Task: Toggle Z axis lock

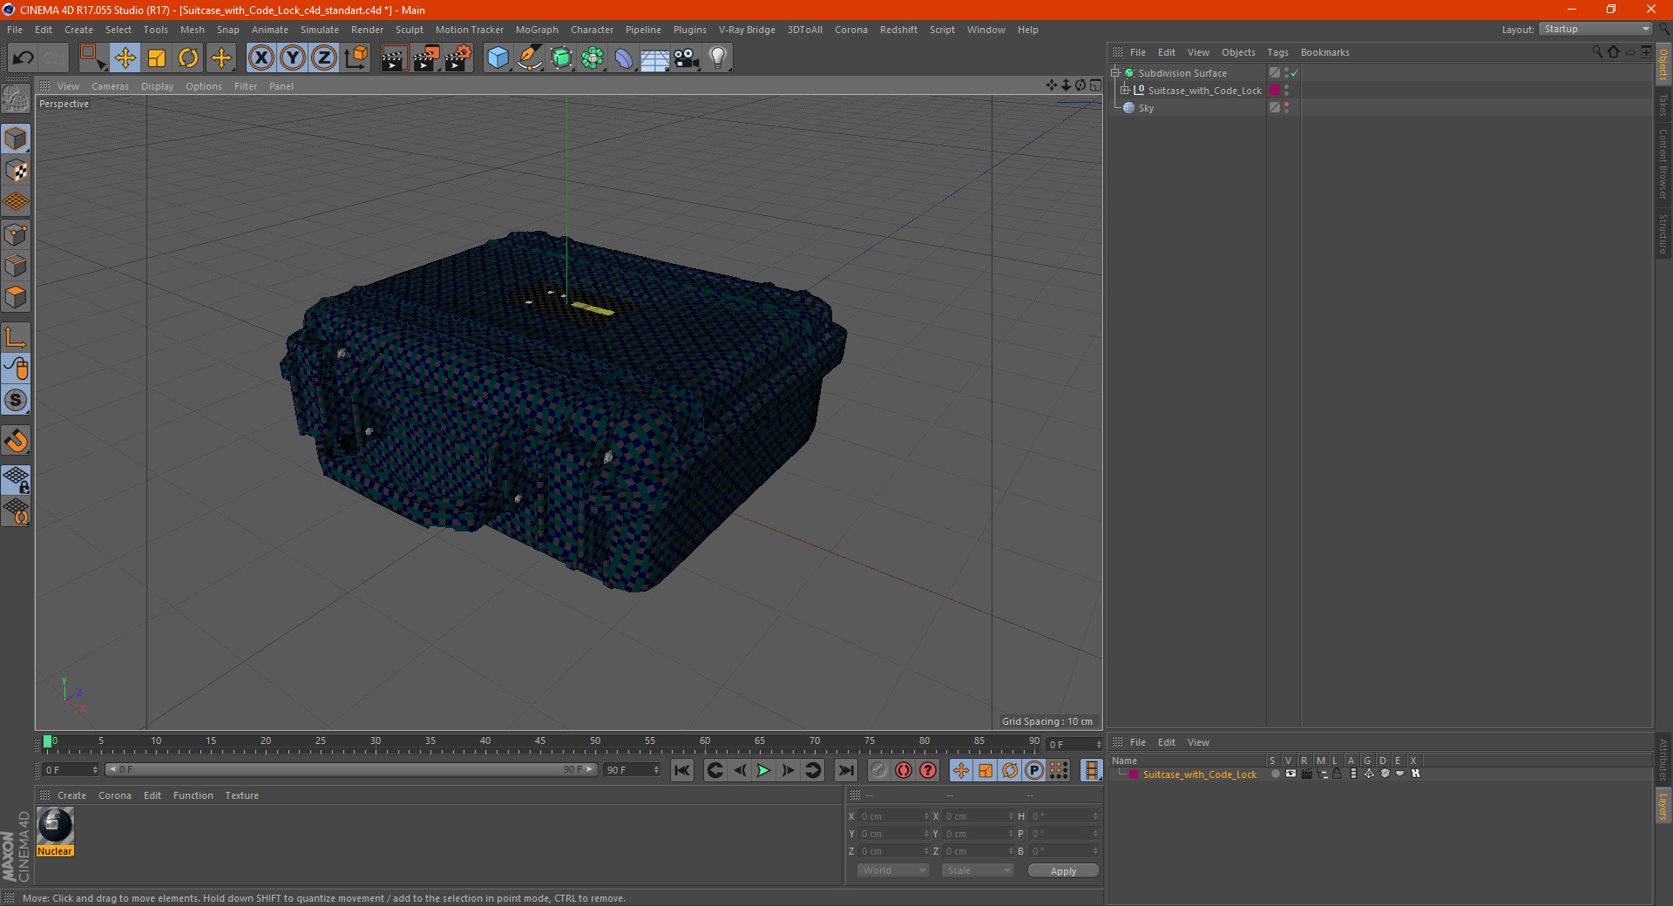Action: (x=324, y=58)
